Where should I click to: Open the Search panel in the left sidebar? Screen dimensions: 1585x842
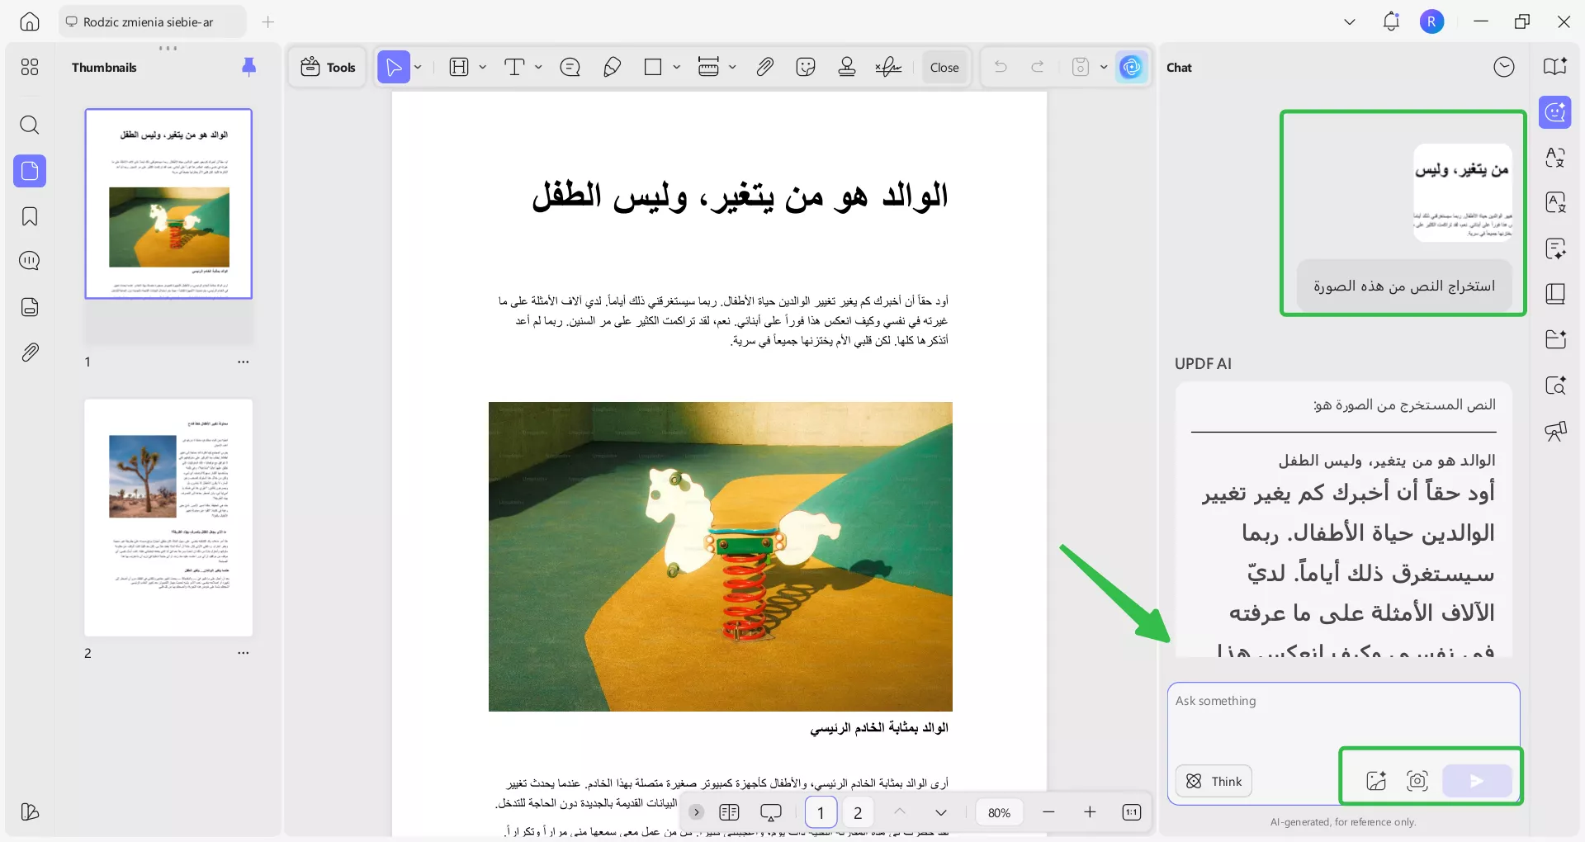[30, 125]
